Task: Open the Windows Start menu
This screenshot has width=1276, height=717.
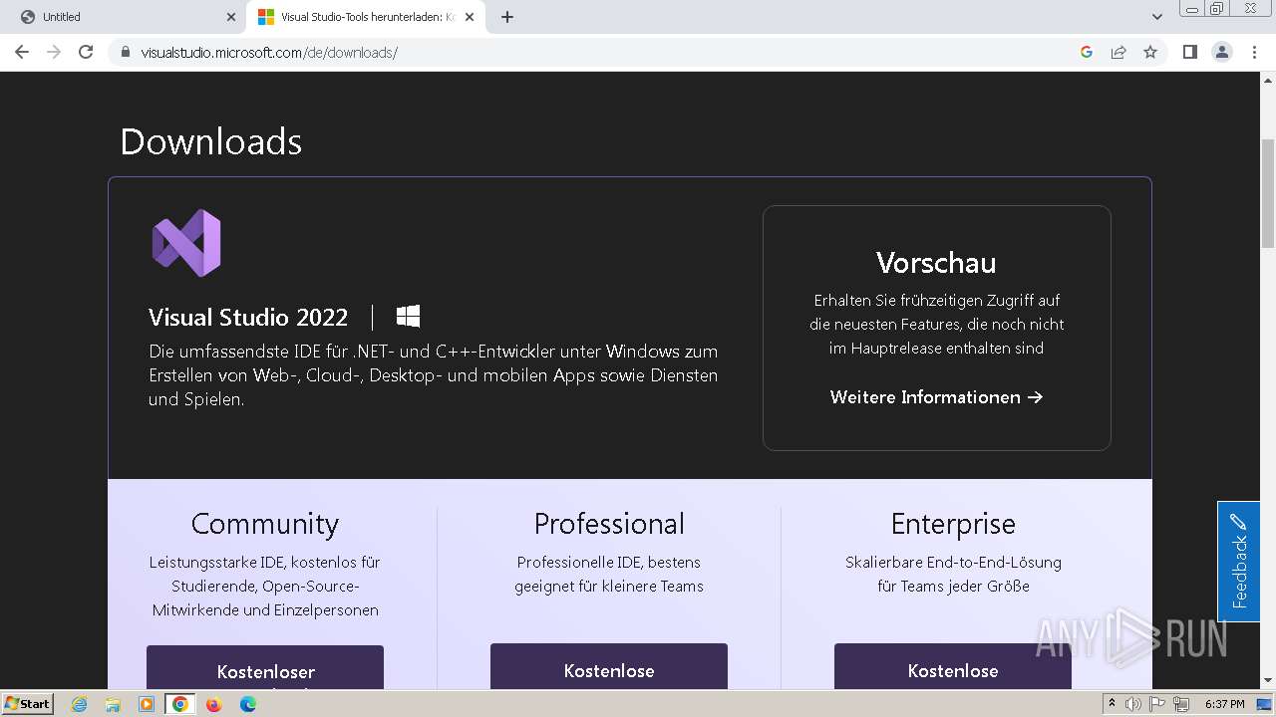Action: click(27, 704)
